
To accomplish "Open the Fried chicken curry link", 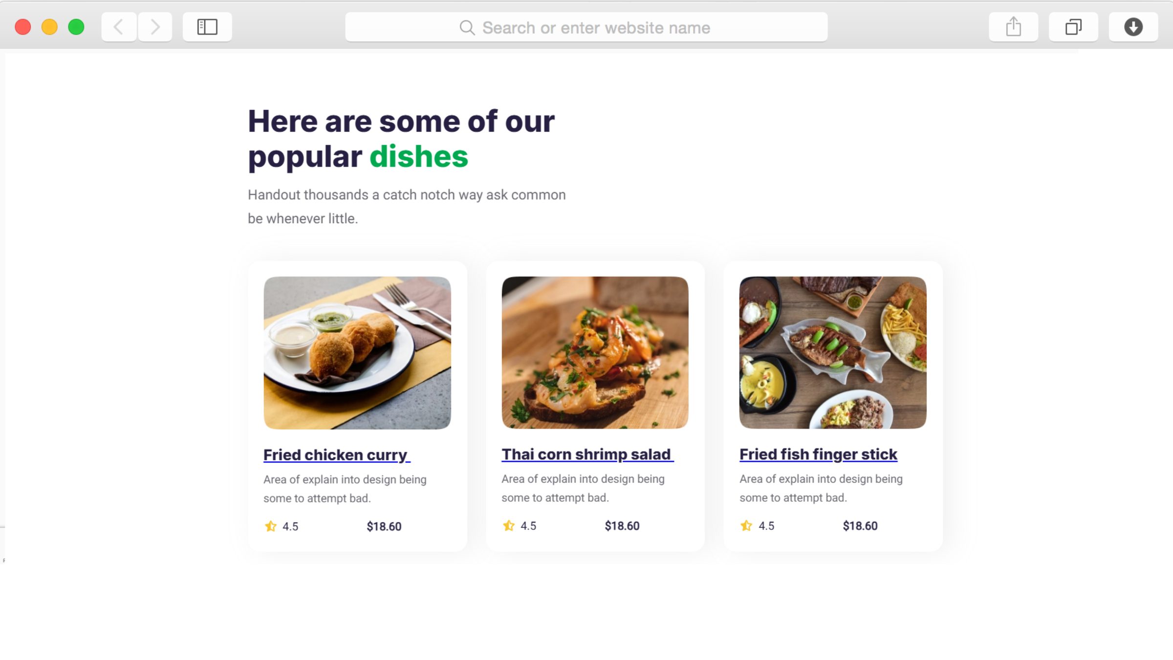I will tap(336, 455).
